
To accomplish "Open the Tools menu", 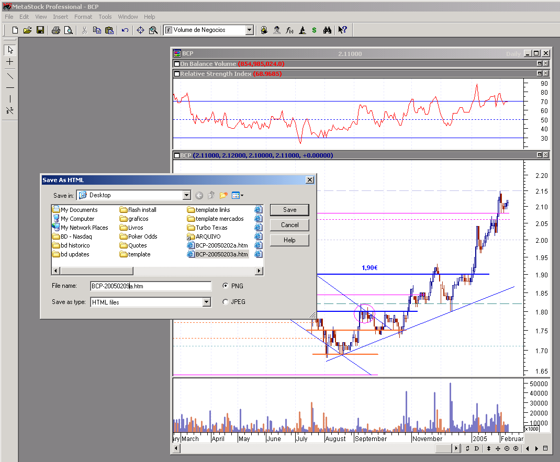I will (105, 17).
